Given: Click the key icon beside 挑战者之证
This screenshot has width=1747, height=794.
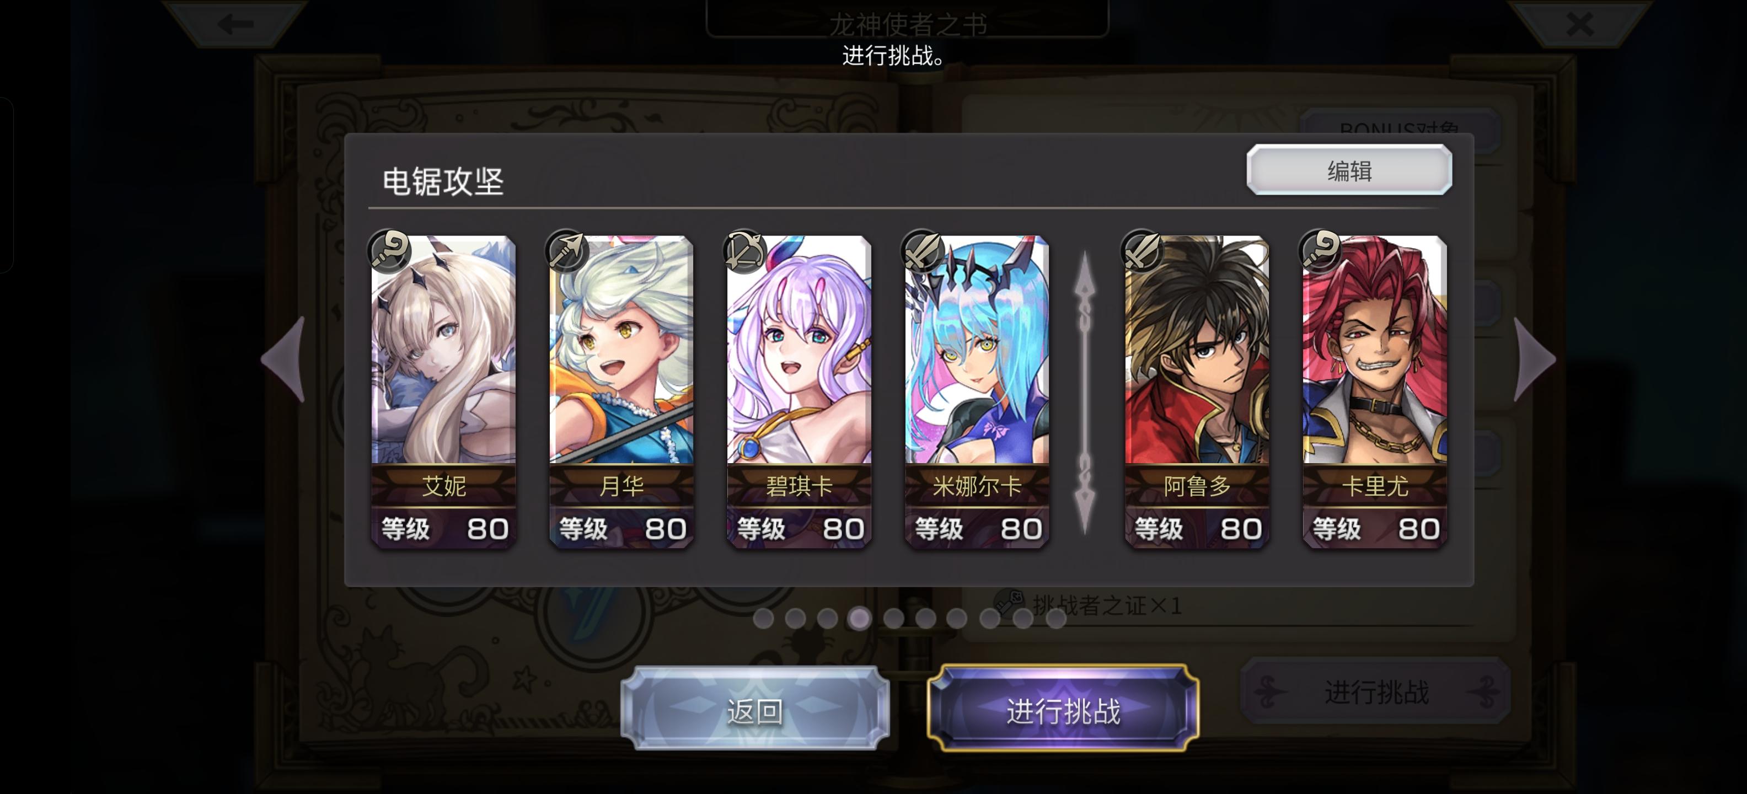Looking at the screenshot, I should click(1009, 602).
